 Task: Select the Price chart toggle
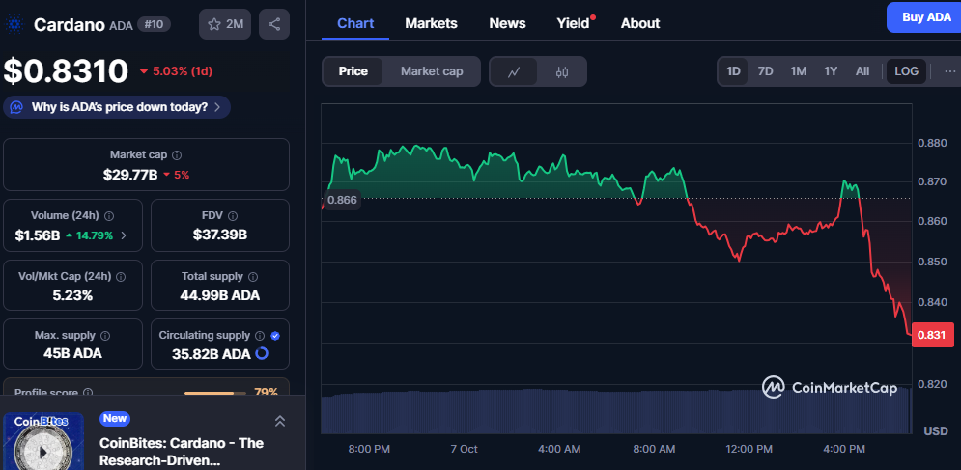pyautogui.click(x=353, y=71)
